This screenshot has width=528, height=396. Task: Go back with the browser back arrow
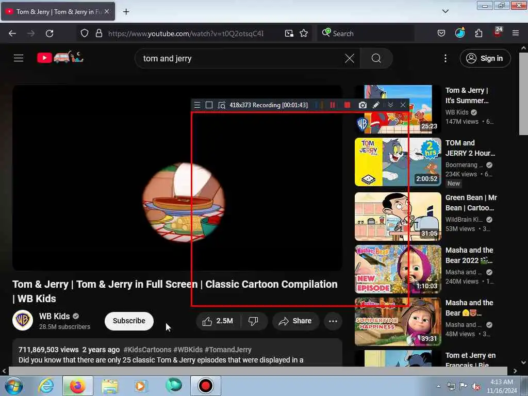pyautogui.click(x=12, y=34)
